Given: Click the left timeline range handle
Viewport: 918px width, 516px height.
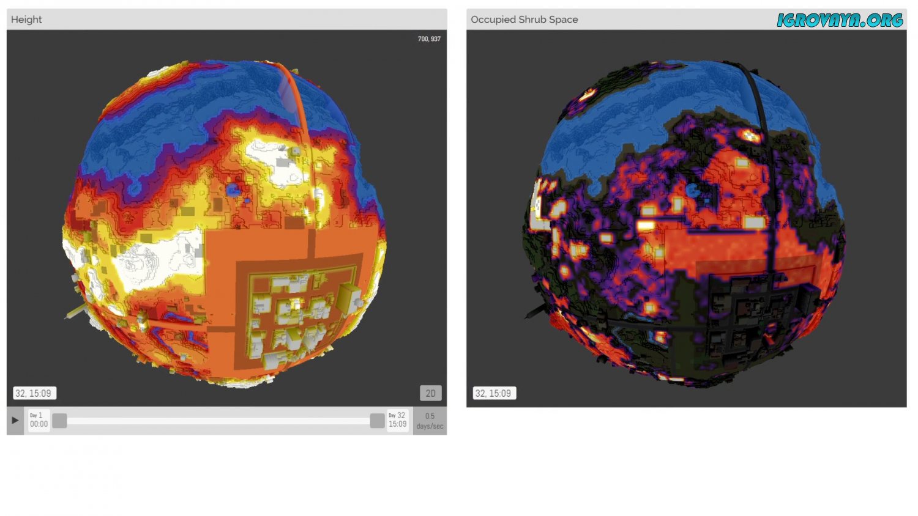Looking at the screenshot, I should (x=59, y=421).
